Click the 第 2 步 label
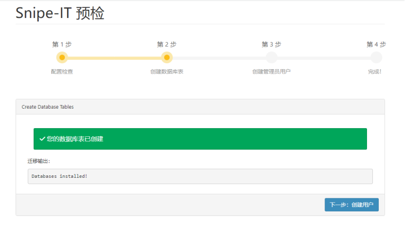 point(167,44)
